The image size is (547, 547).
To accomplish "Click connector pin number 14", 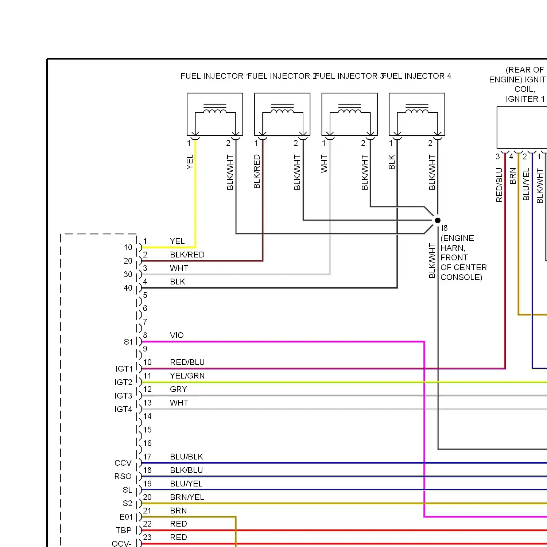I will (x=147, y=416).
